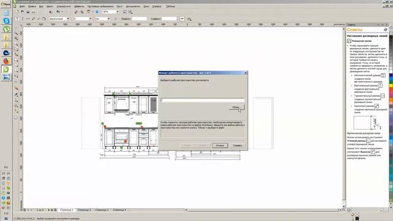The width and height of the screenshot is (393, 221).
Task: Click the horizontal dimension icon in hints list
Action: [x=383, y=96]
